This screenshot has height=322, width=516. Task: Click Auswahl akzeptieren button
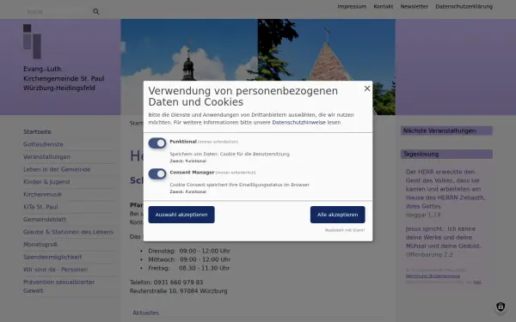(181, 215)
